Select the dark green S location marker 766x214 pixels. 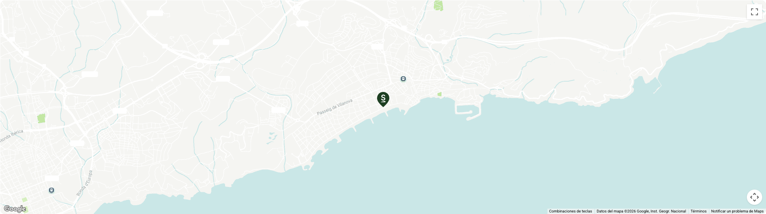point(383,99)
